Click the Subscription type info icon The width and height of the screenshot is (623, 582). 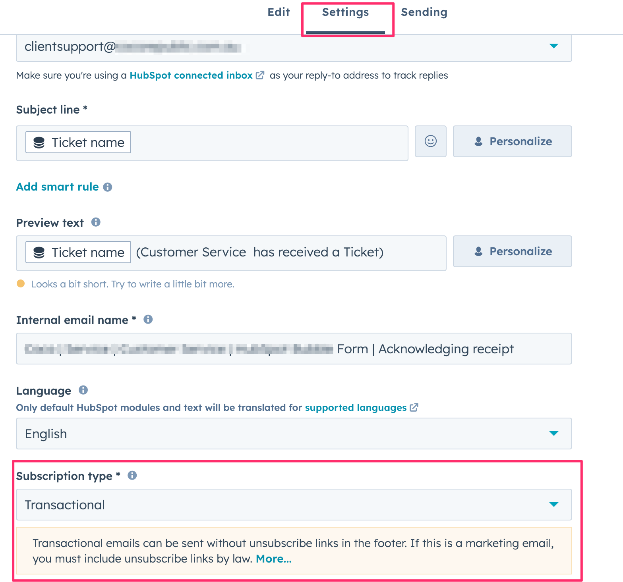(132, 475)
